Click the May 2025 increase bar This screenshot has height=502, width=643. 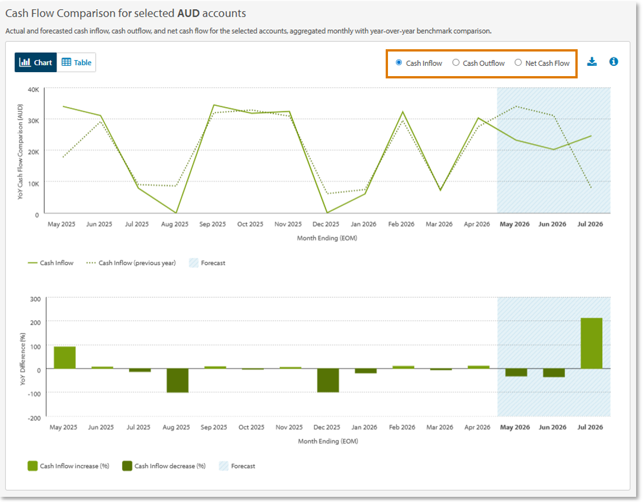pos(65,357)
